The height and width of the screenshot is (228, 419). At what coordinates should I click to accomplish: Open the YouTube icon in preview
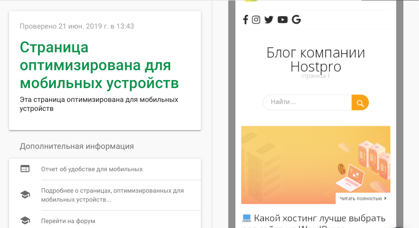(282, 20)
